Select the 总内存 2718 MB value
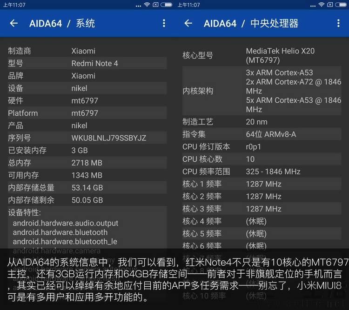This screenshot has height=310, width=349. [87, 163]
